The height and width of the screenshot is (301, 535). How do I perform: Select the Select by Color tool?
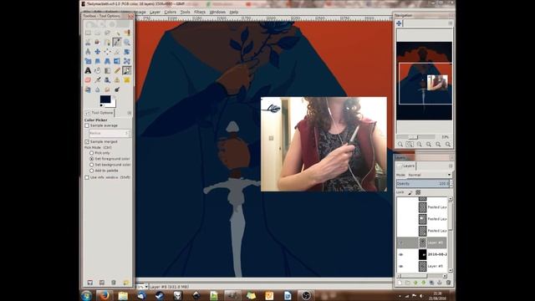pyautogui.click(x=126, y=33)
